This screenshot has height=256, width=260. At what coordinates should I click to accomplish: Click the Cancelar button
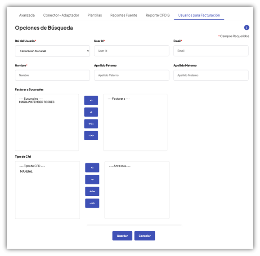pyautogui.click(x=145, y=236)
